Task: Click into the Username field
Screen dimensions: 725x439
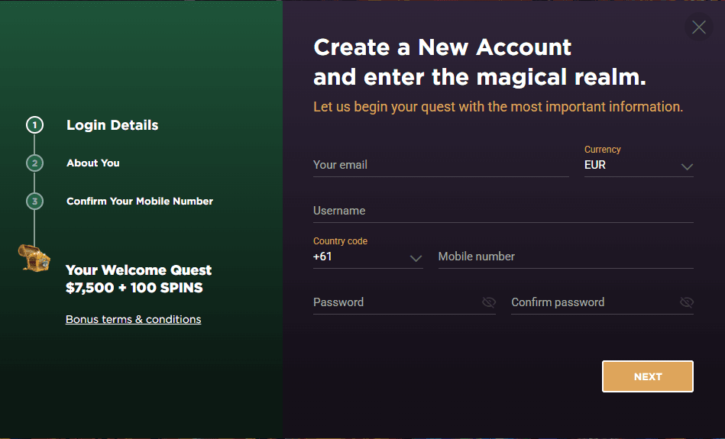Action: coord(503,211)
